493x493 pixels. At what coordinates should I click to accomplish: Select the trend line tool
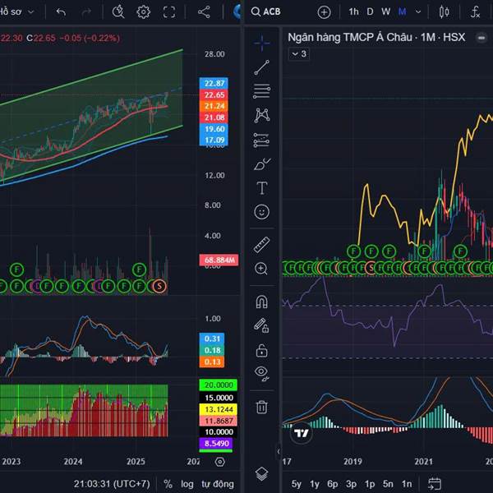261,67
